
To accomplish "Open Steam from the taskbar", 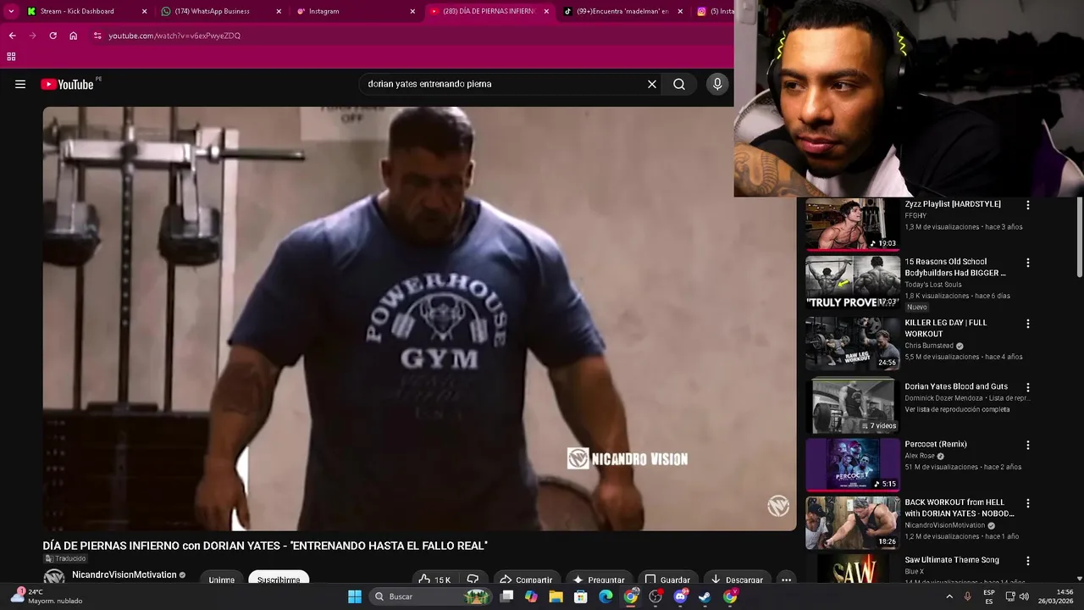I will (x=705, y=596).
